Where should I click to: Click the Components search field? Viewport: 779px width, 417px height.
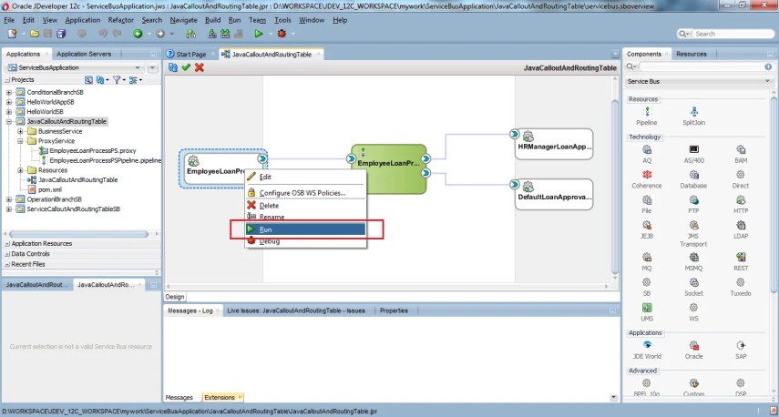click(x=703, y=66)
